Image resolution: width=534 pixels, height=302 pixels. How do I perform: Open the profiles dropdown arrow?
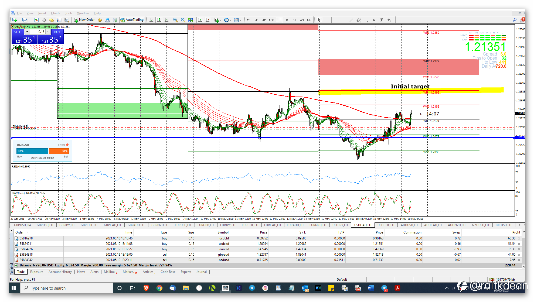29,20
